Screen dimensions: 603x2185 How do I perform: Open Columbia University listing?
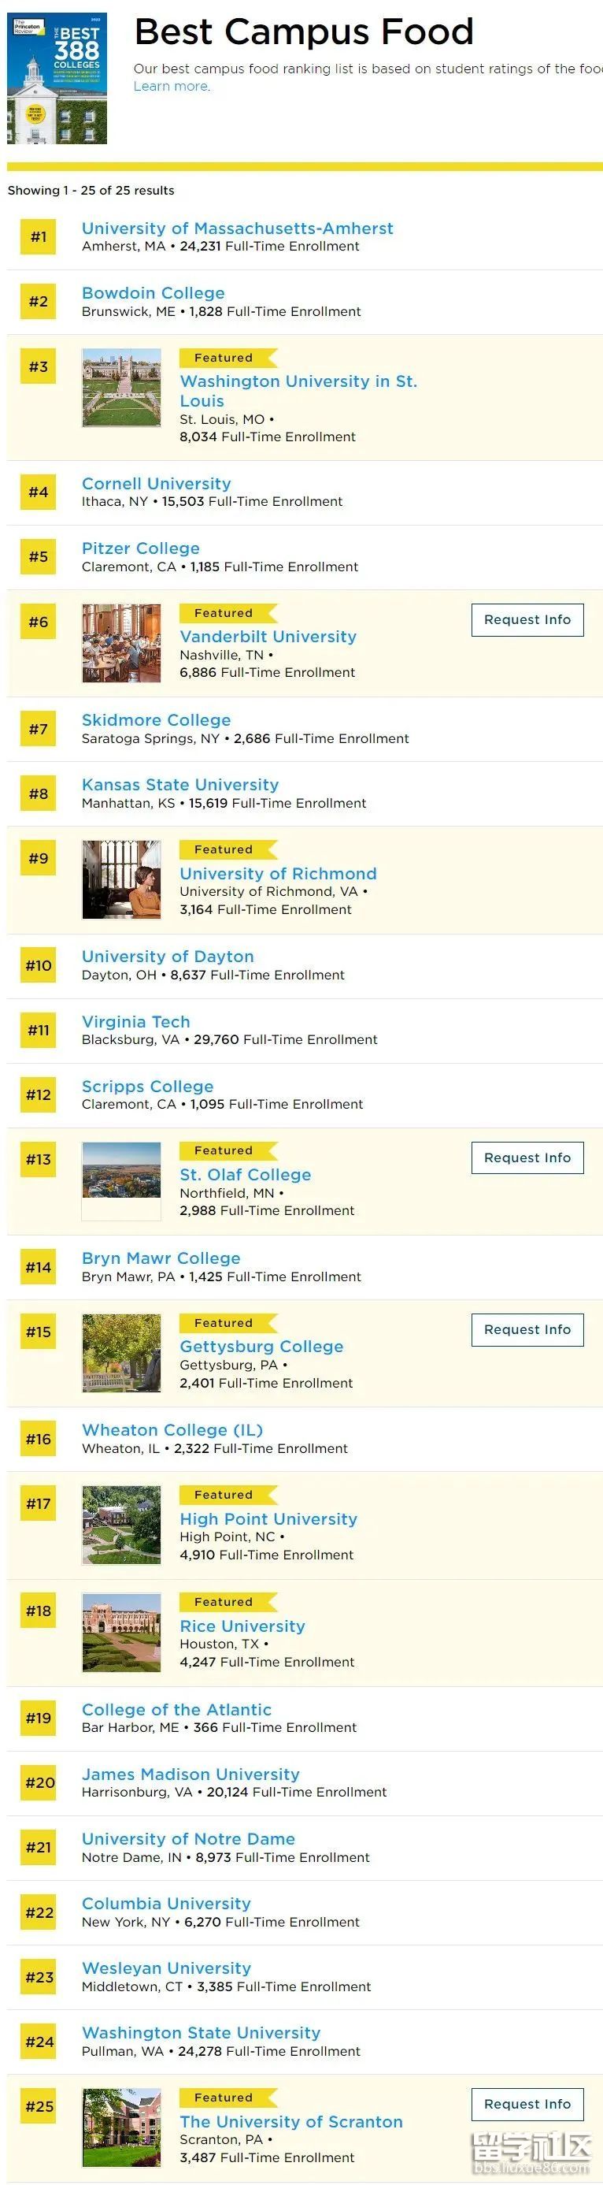coord(166,1904)
